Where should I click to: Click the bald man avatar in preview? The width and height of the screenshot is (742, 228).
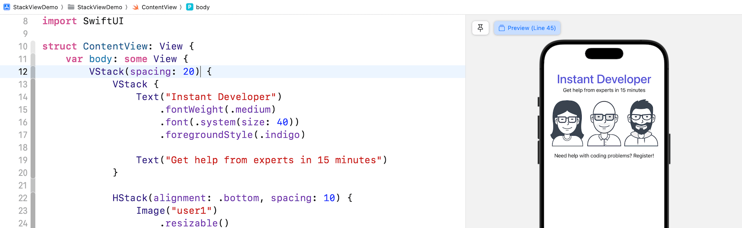click(x=604, y=123)
